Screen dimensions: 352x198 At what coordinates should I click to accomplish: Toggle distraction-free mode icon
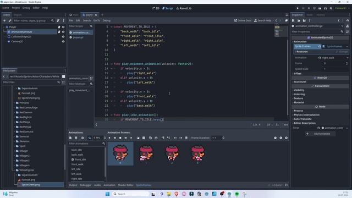point(287,15)
